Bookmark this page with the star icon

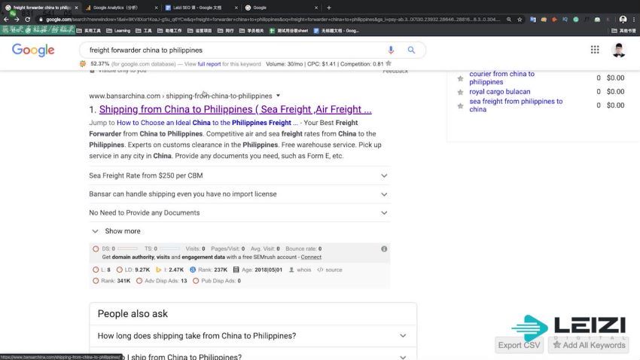(520, 19)
